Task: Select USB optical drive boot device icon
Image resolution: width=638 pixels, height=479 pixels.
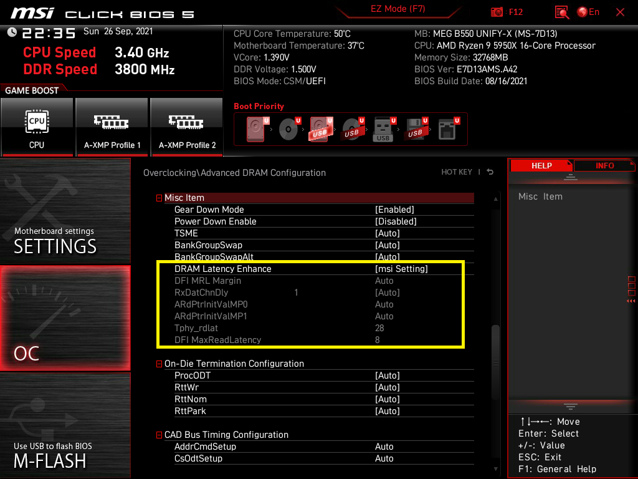Action: pos(353,129)
